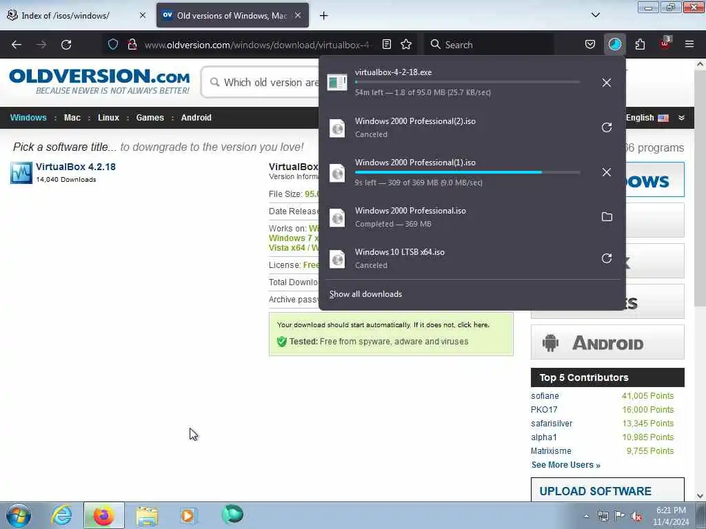Open the network tray icon
Viewport: 706px width, 529px height.
click(x=603, y=517)
